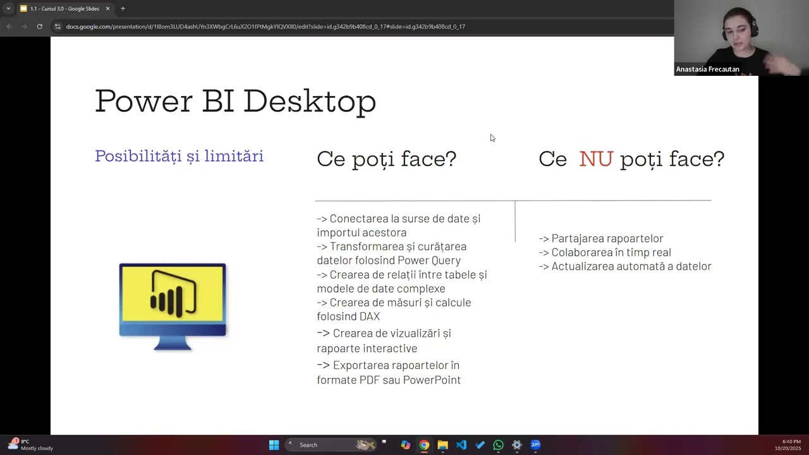
Task: Click 'Partajarea rapoartelor' limitation line
Action: pos(601,238)
